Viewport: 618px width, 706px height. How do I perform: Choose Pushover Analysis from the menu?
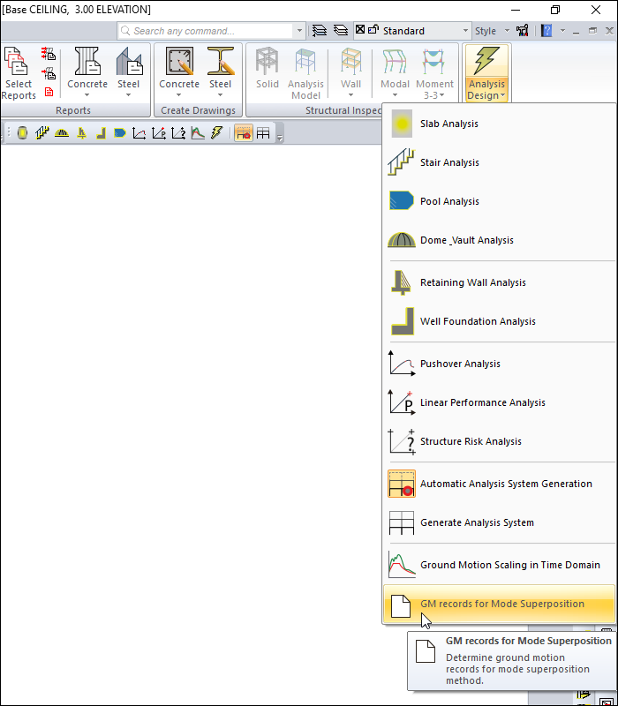click(499, 364)
